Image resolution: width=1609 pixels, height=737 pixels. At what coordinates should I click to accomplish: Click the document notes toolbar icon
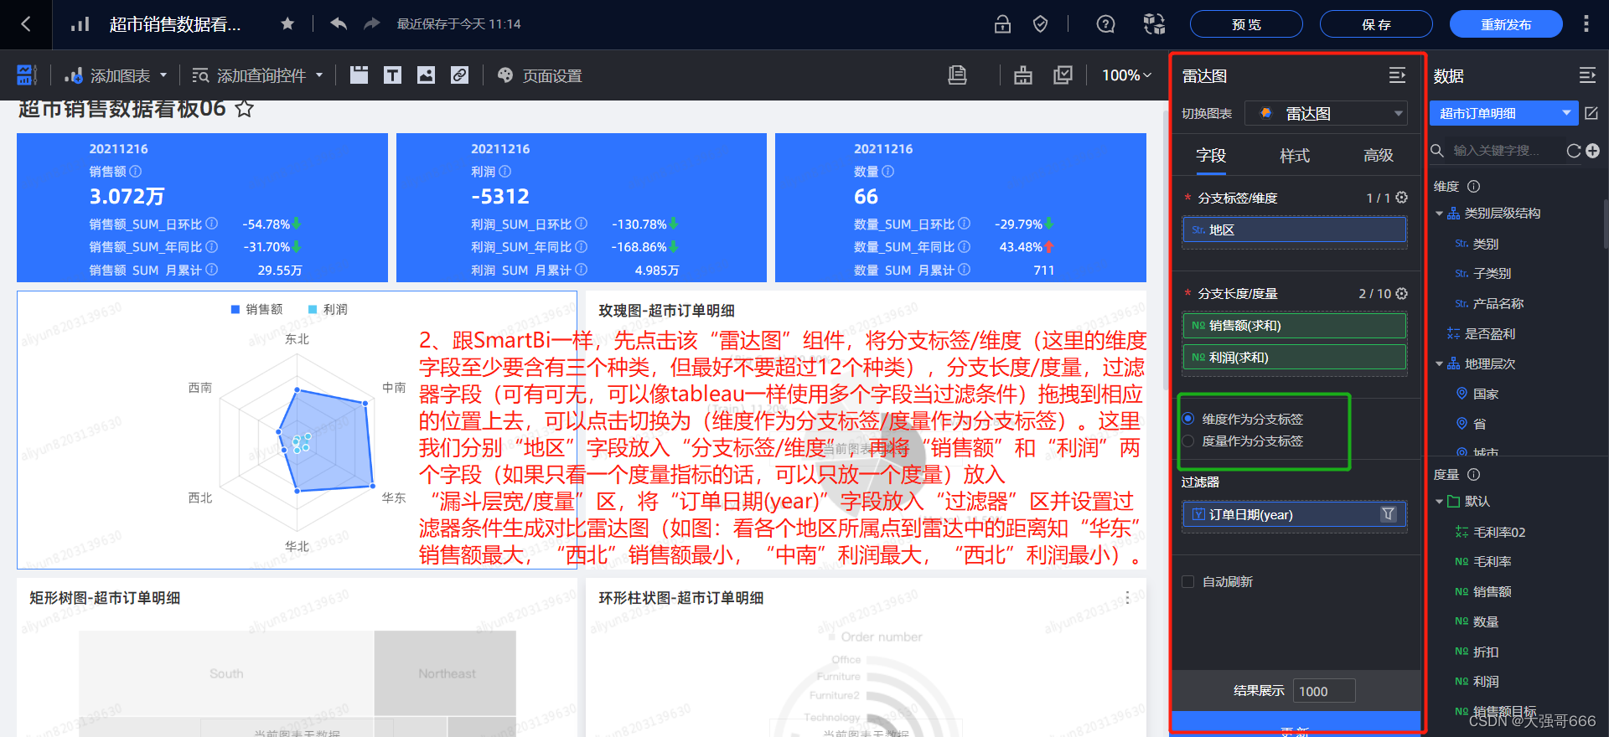(957, 75)
